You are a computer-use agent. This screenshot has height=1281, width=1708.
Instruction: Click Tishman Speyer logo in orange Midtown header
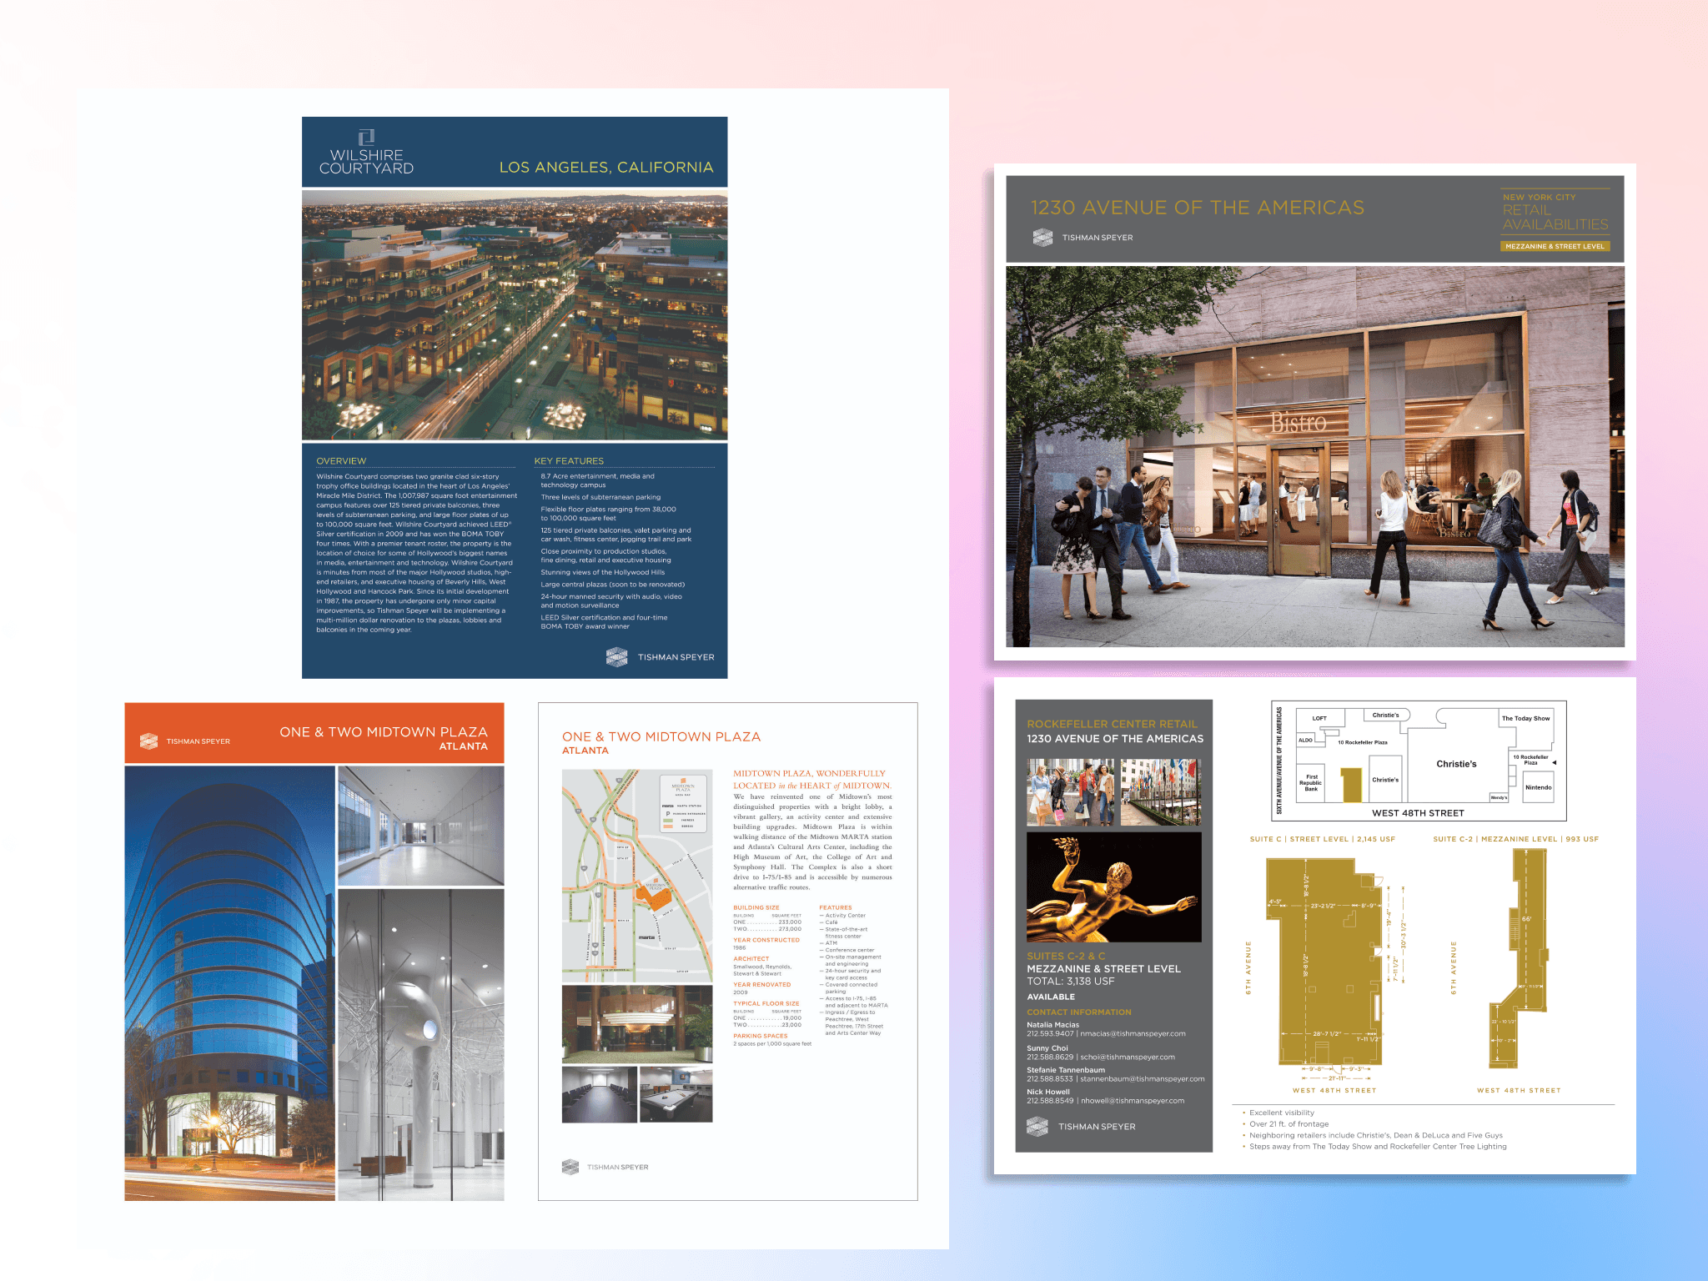click(x=185, y=741)
